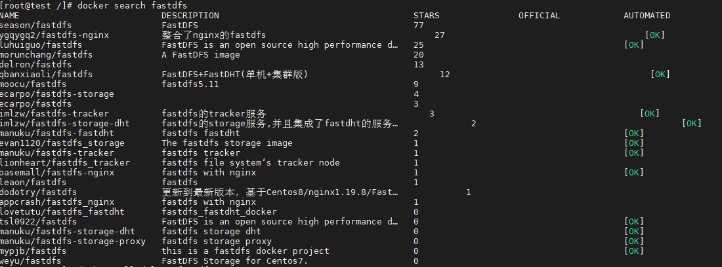Click the lionheart/fastdfs_tracker image name
Viewport: 722px width, 267px height.
click(65, 163)
